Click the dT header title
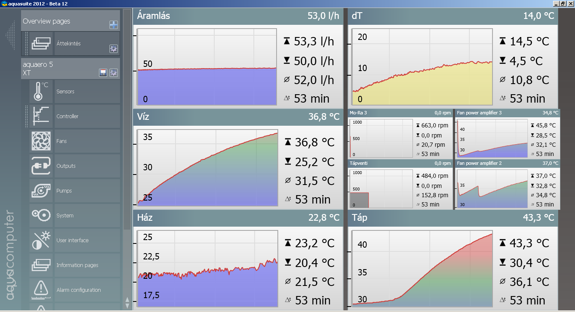Screen dimensions: 575x312 (357, 16)
